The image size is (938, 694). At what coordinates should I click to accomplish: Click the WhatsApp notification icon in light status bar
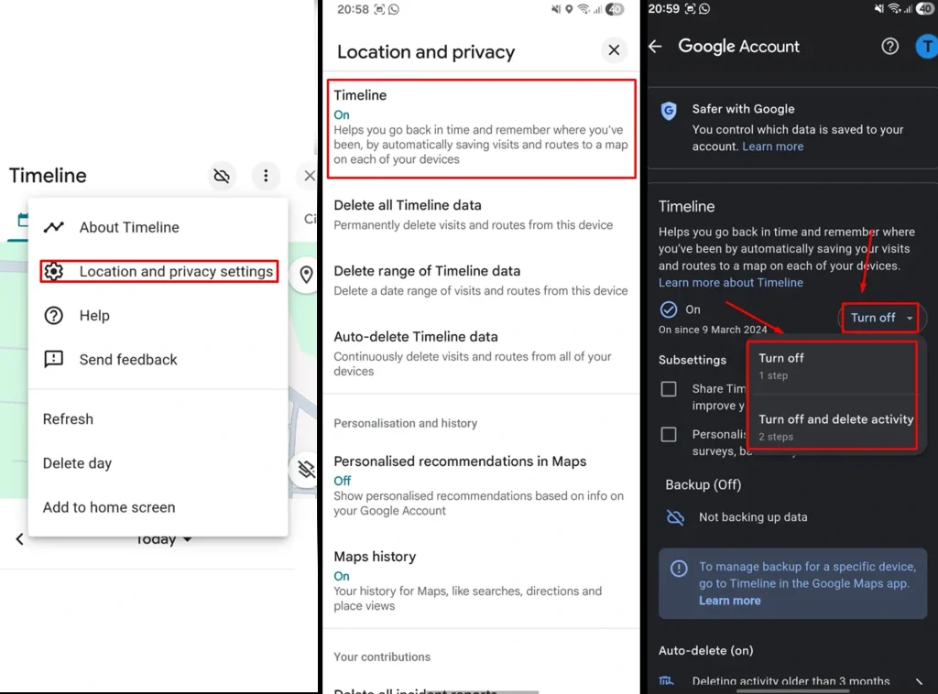click(x=394, y=9)
